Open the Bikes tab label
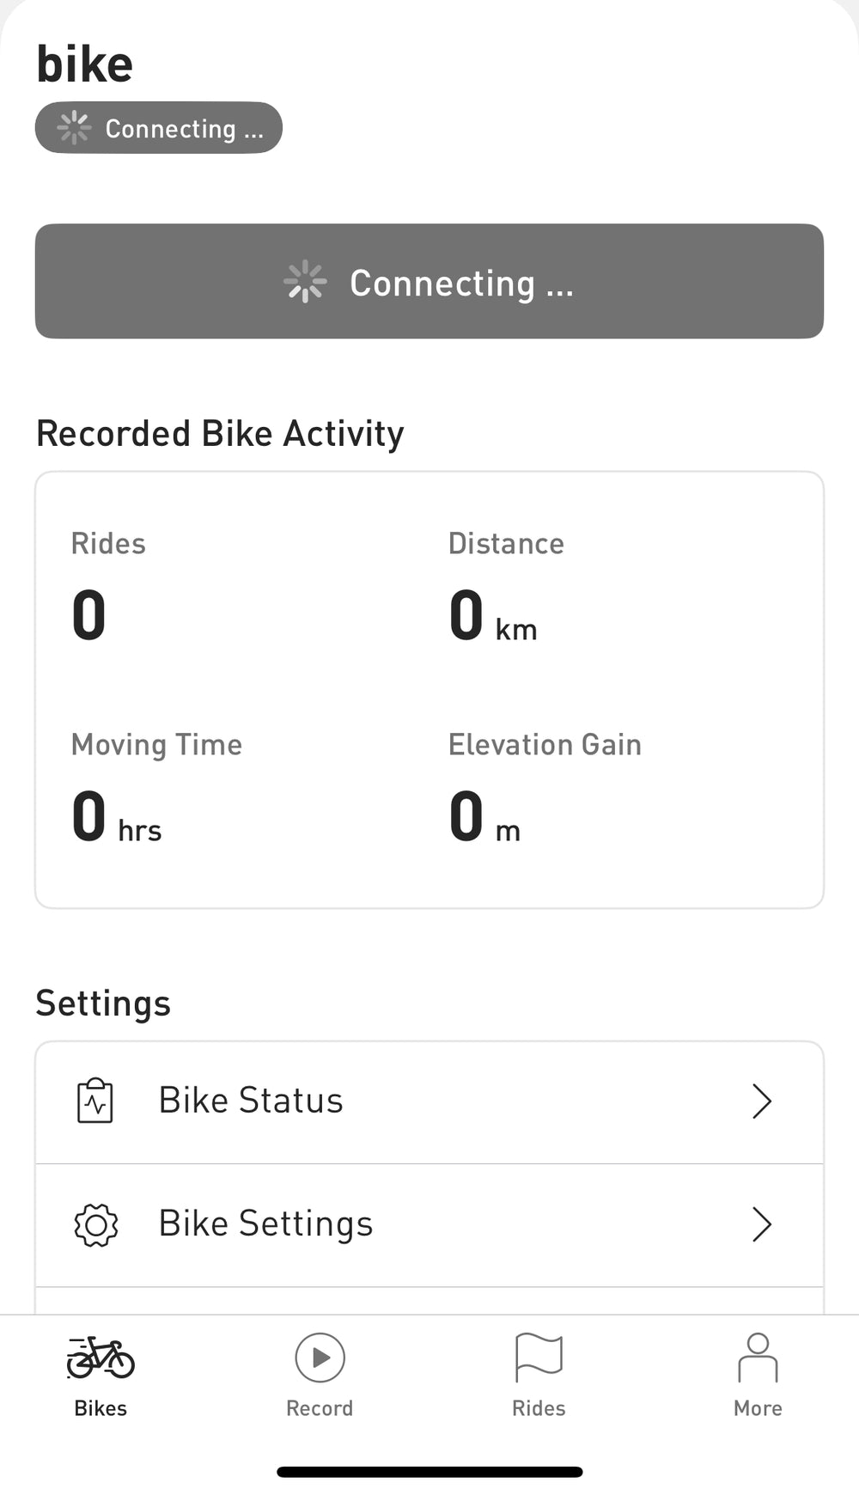The width and height of the screenshot is (859, 1495). [101, 1408]
